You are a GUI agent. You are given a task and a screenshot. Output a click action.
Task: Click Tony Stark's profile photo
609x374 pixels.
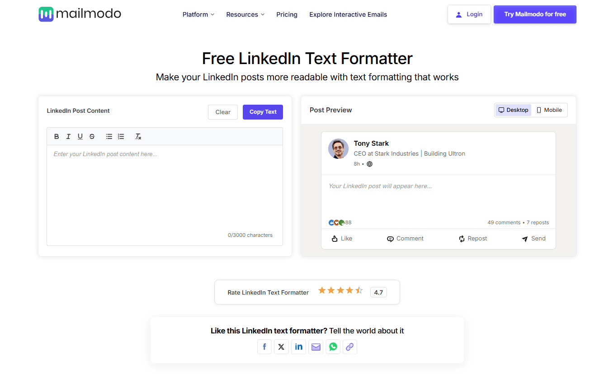tap(338, 149)
